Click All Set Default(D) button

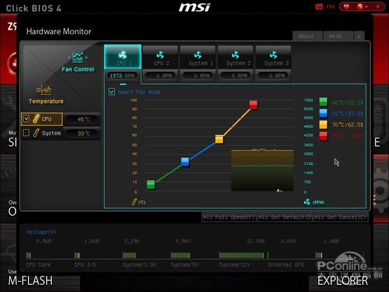point(285,217)
